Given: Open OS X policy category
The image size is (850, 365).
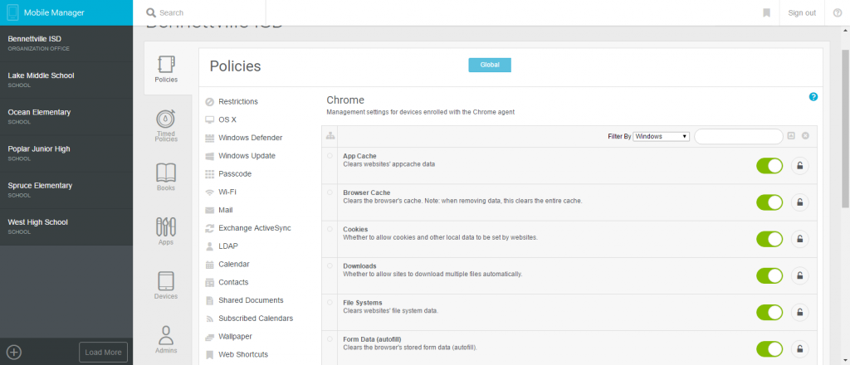Looking at the screenshot, I should pyautogui.click(x=227, y=119).
